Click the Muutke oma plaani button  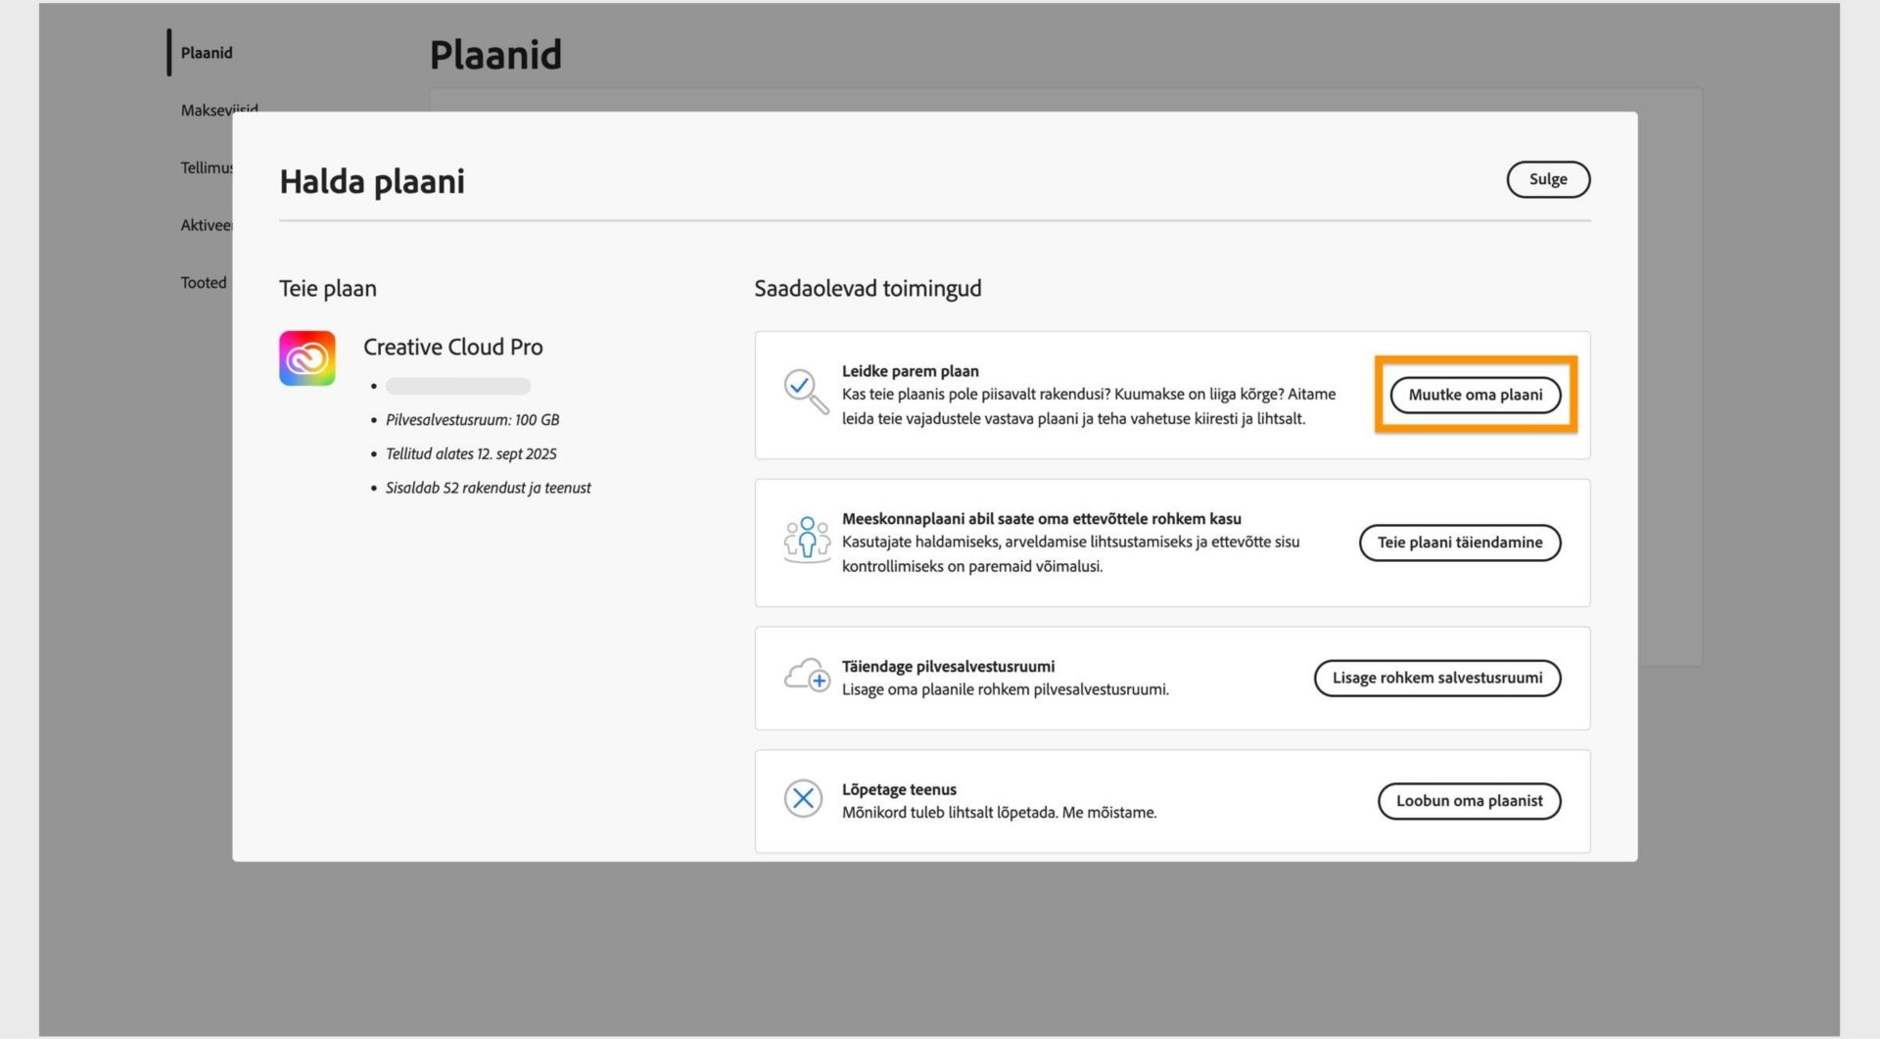point(1476,395)
